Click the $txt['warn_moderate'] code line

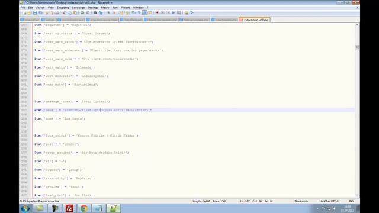71,76
